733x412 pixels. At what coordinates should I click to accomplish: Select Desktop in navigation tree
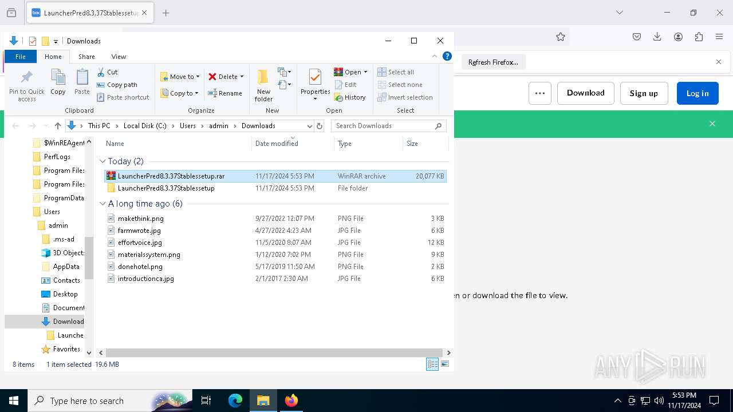click(x=65, y=294)
